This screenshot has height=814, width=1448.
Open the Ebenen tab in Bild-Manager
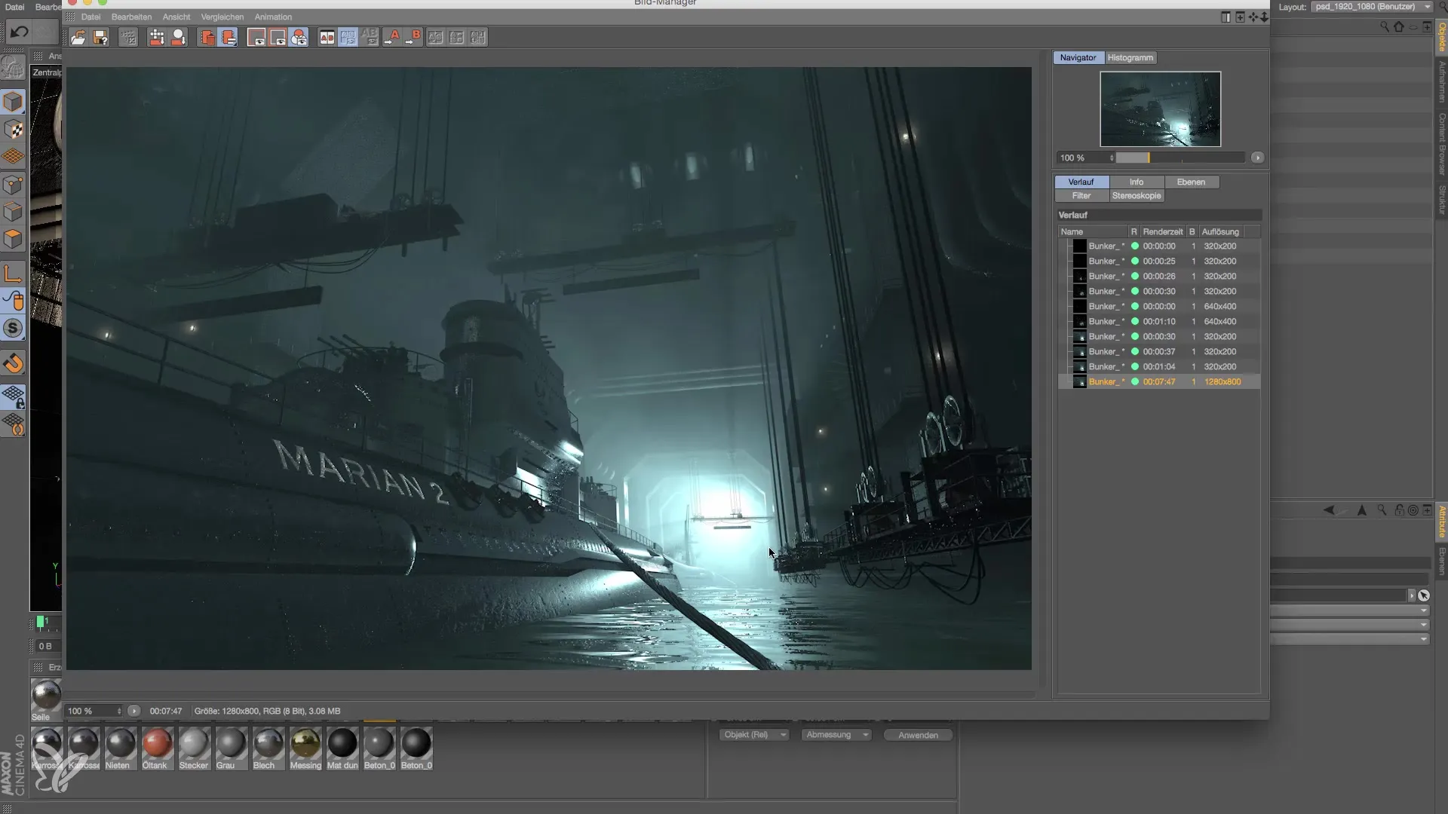coord(1191,182)
